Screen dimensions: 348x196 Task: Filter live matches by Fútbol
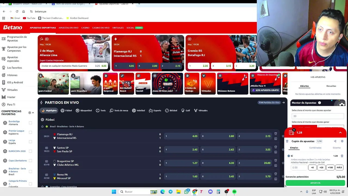[66, 111]
